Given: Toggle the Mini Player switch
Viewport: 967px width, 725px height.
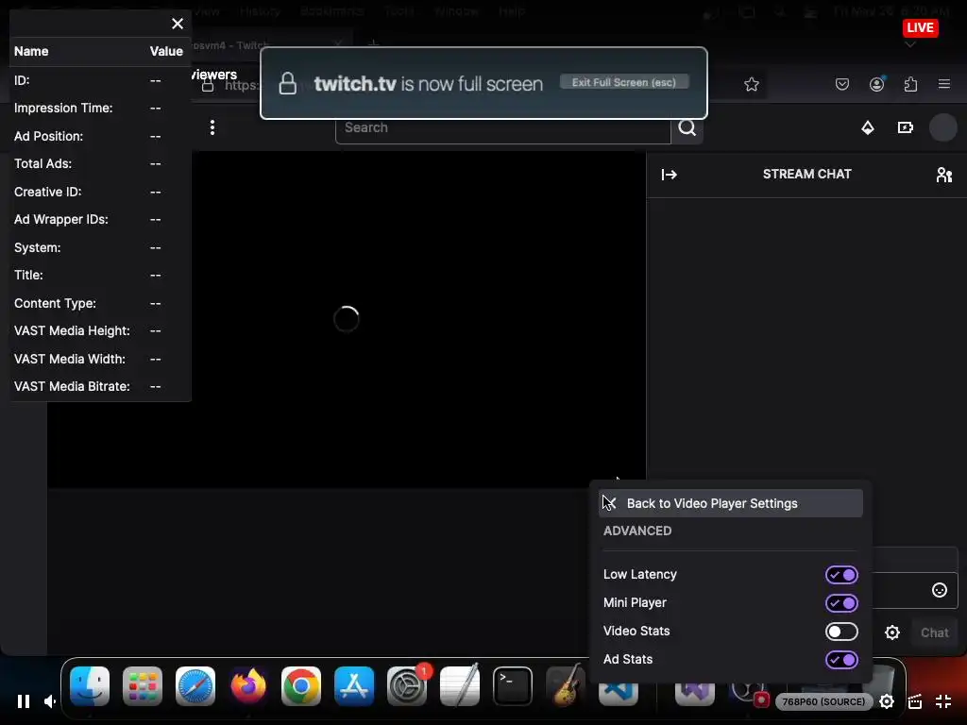Looking at the screenshot, I should (x=841, y=603).
